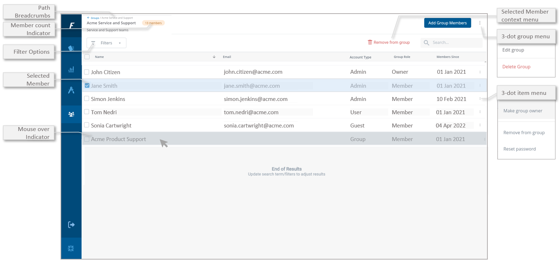
Task: Open the compass design tool sidebar icon
Action: [x=71, y=90]
